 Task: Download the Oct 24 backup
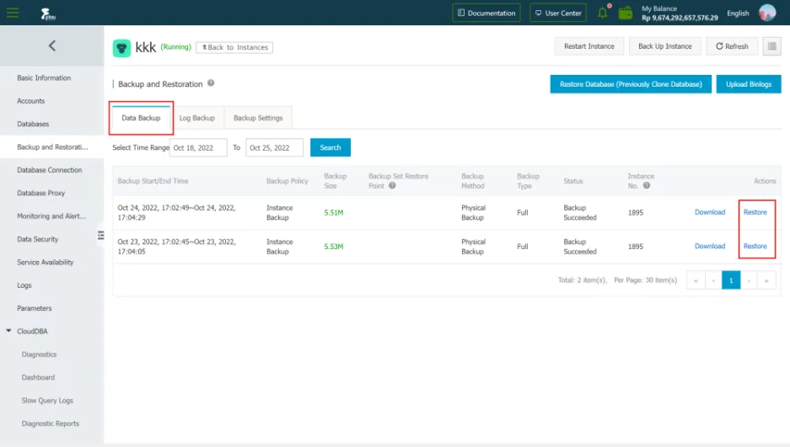(710, 212)
